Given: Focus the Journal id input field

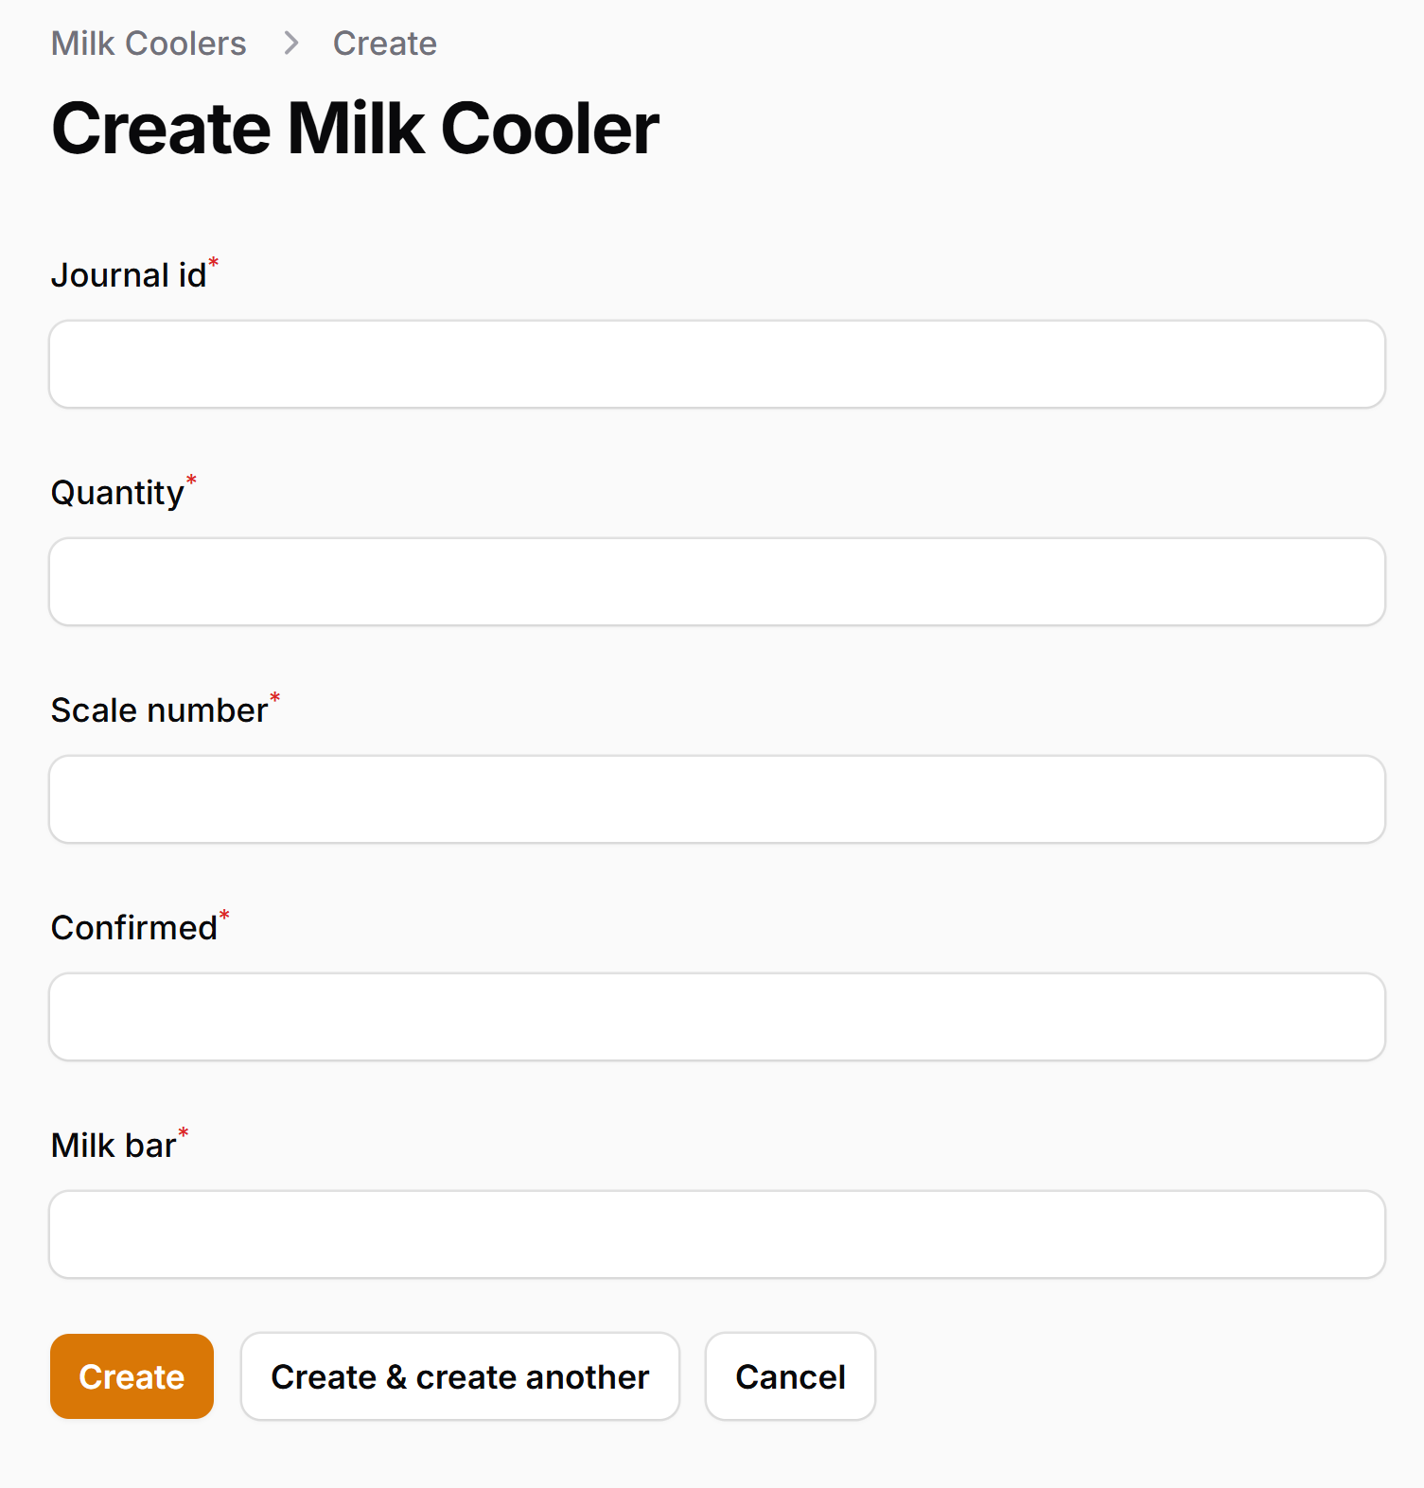Looking at the screenshot, I should pyautogui.click(x=716, y=364).
